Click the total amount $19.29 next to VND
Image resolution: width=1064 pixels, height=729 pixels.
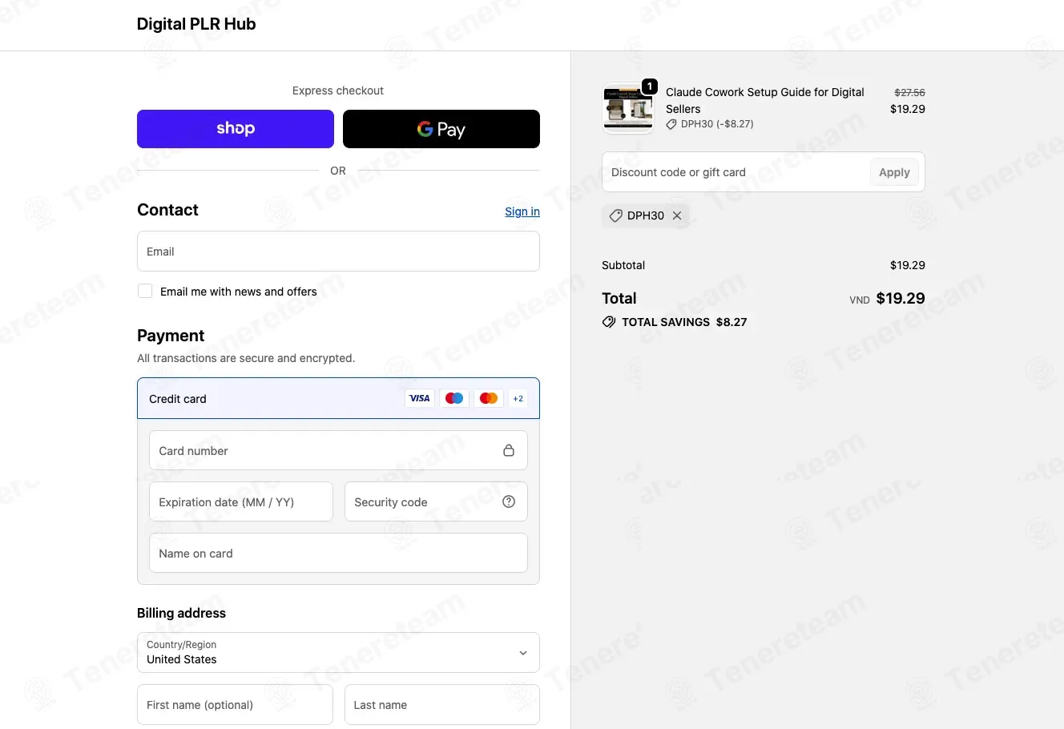(901, 298)
